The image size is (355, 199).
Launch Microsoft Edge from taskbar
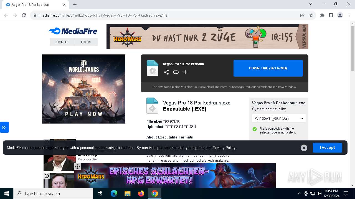[114, 193]
